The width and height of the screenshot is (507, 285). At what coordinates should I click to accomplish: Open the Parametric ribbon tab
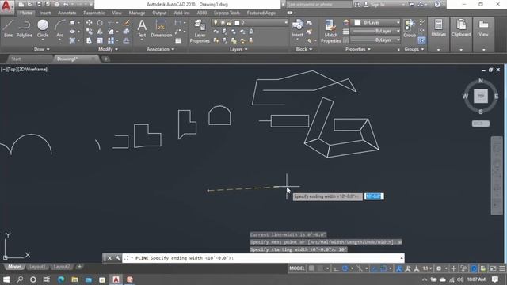point(94,13)
